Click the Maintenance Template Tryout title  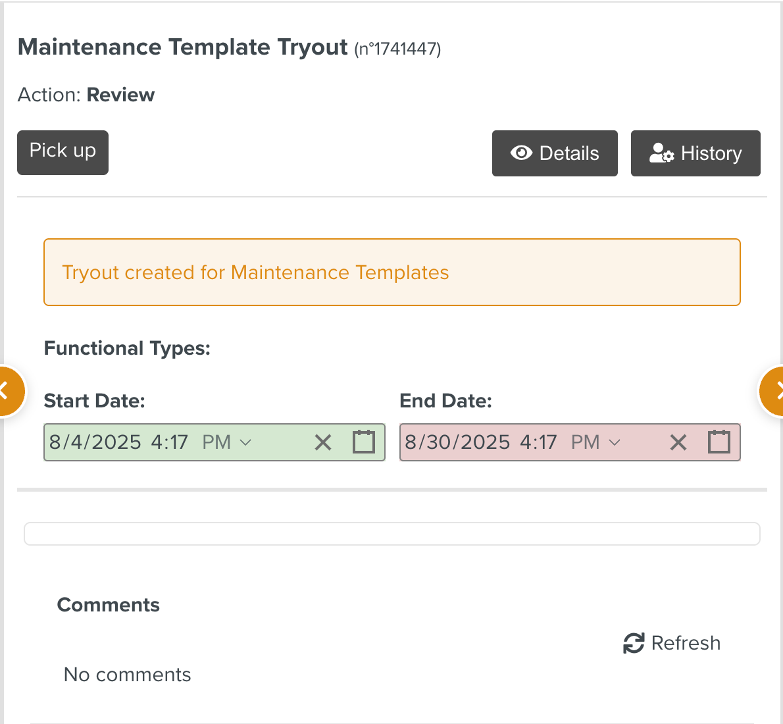182,47
